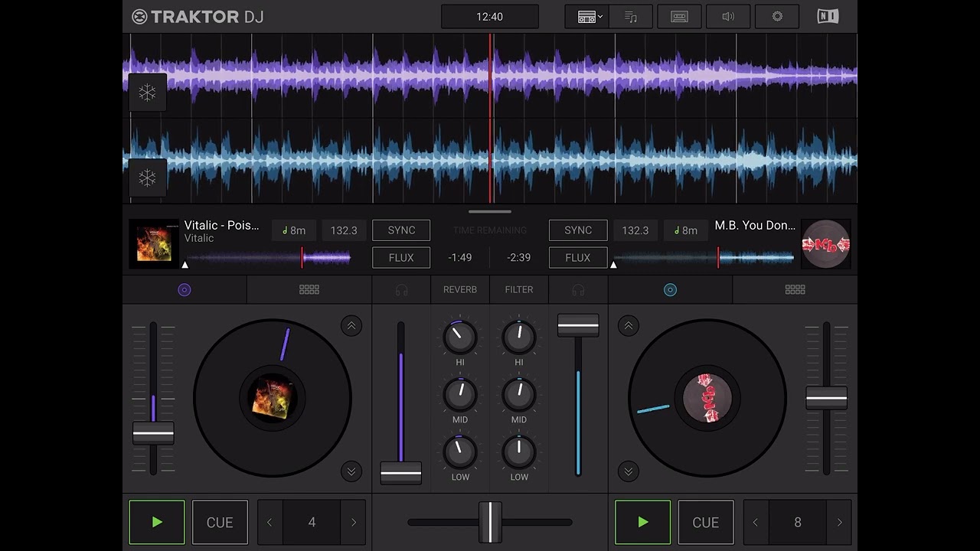Click the left deck jog wheel platter
Image resolution: width=980 pixels, height=551 pixels.
point(273,398)
